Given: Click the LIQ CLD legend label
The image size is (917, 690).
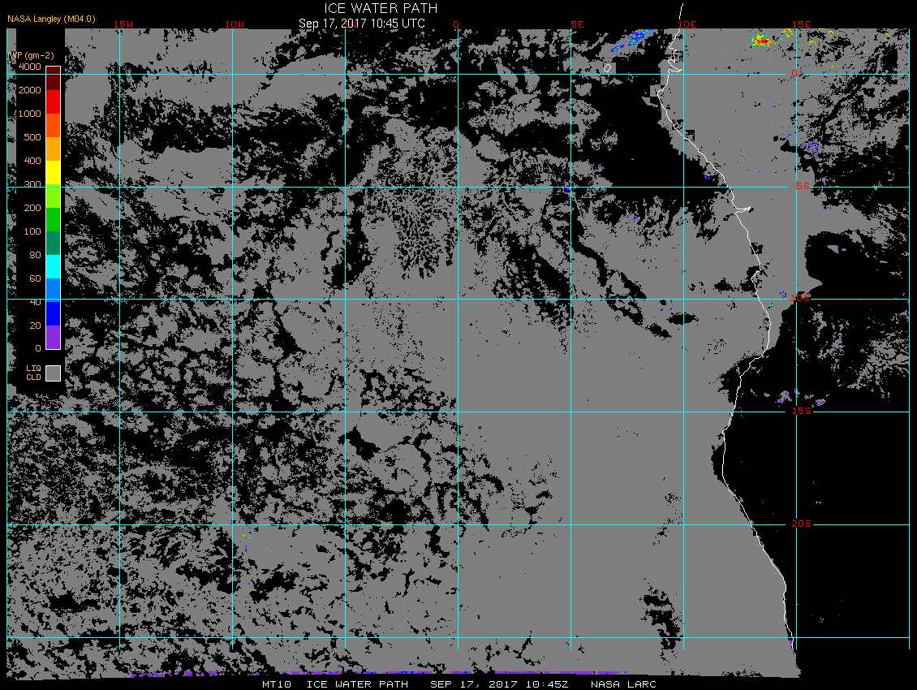Looking at the screenshot, I should coord(33,373).
